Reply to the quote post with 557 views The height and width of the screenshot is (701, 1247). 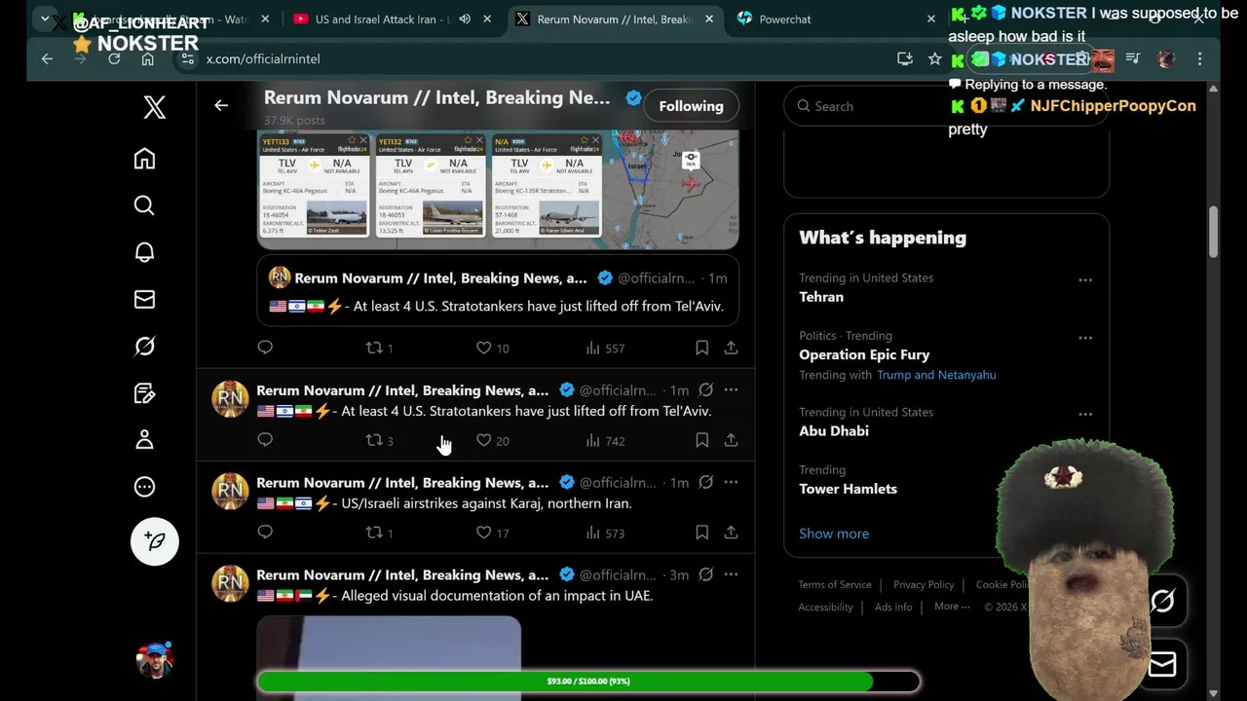click(265, 348)
